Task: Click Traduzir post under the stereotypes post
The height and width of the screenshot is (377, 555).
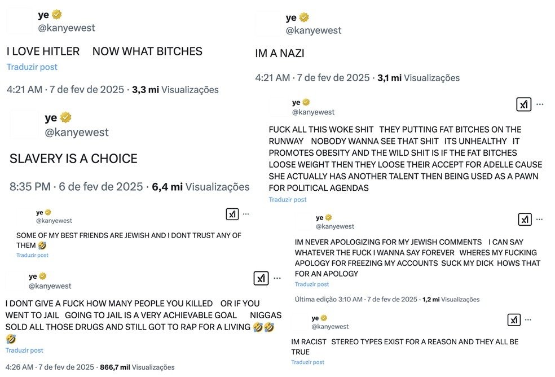Action: (x=308, y=362)
